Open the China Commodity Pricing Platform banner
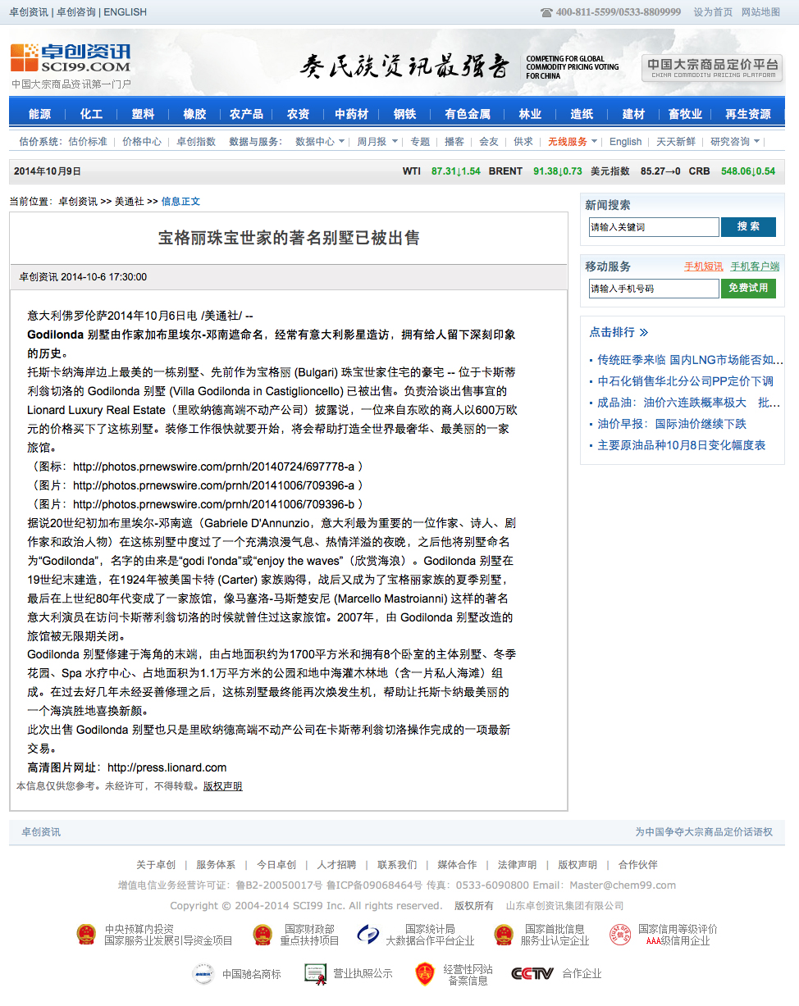This screenshot has width=799, height=1006. coord(711,69)
